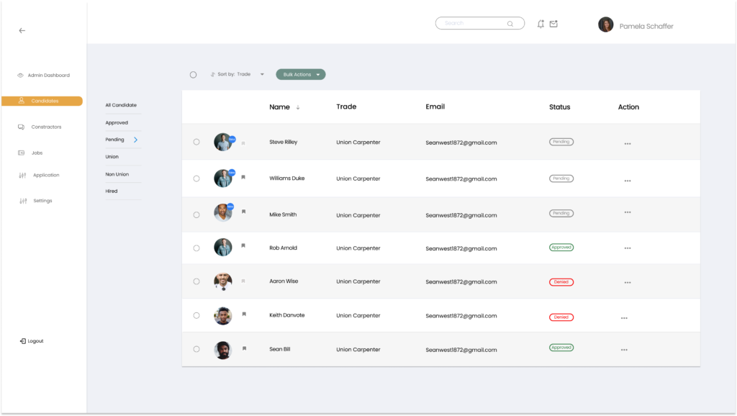
Task: Toggle the select-all circle above the table
Action: pos(193,75)
